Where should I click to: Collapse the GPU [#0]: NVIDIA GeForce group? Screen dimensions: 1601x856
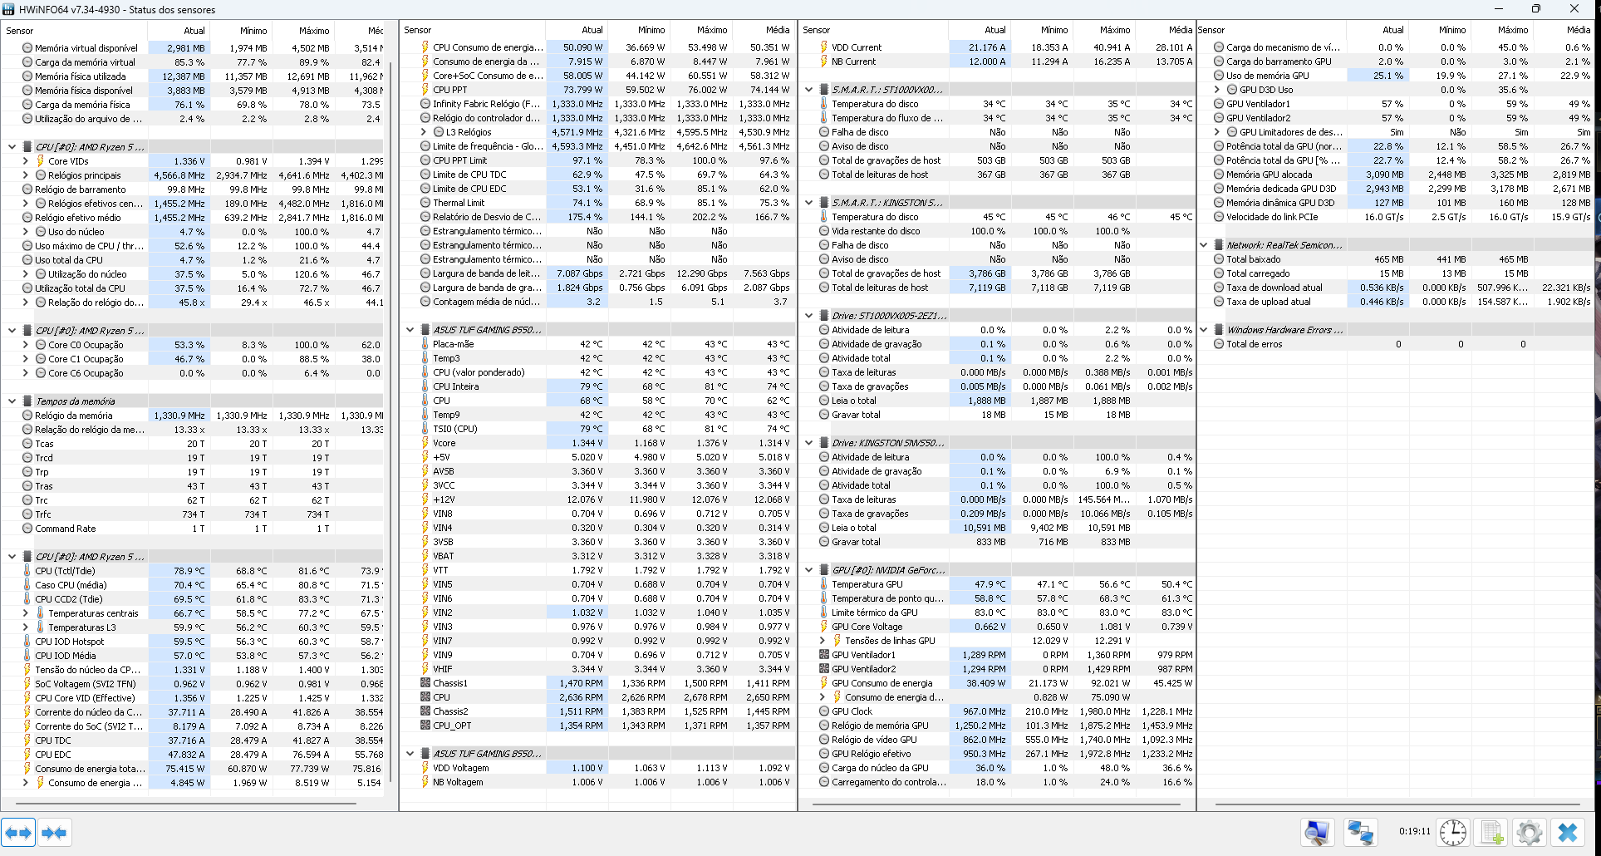[x=809, y=570]
